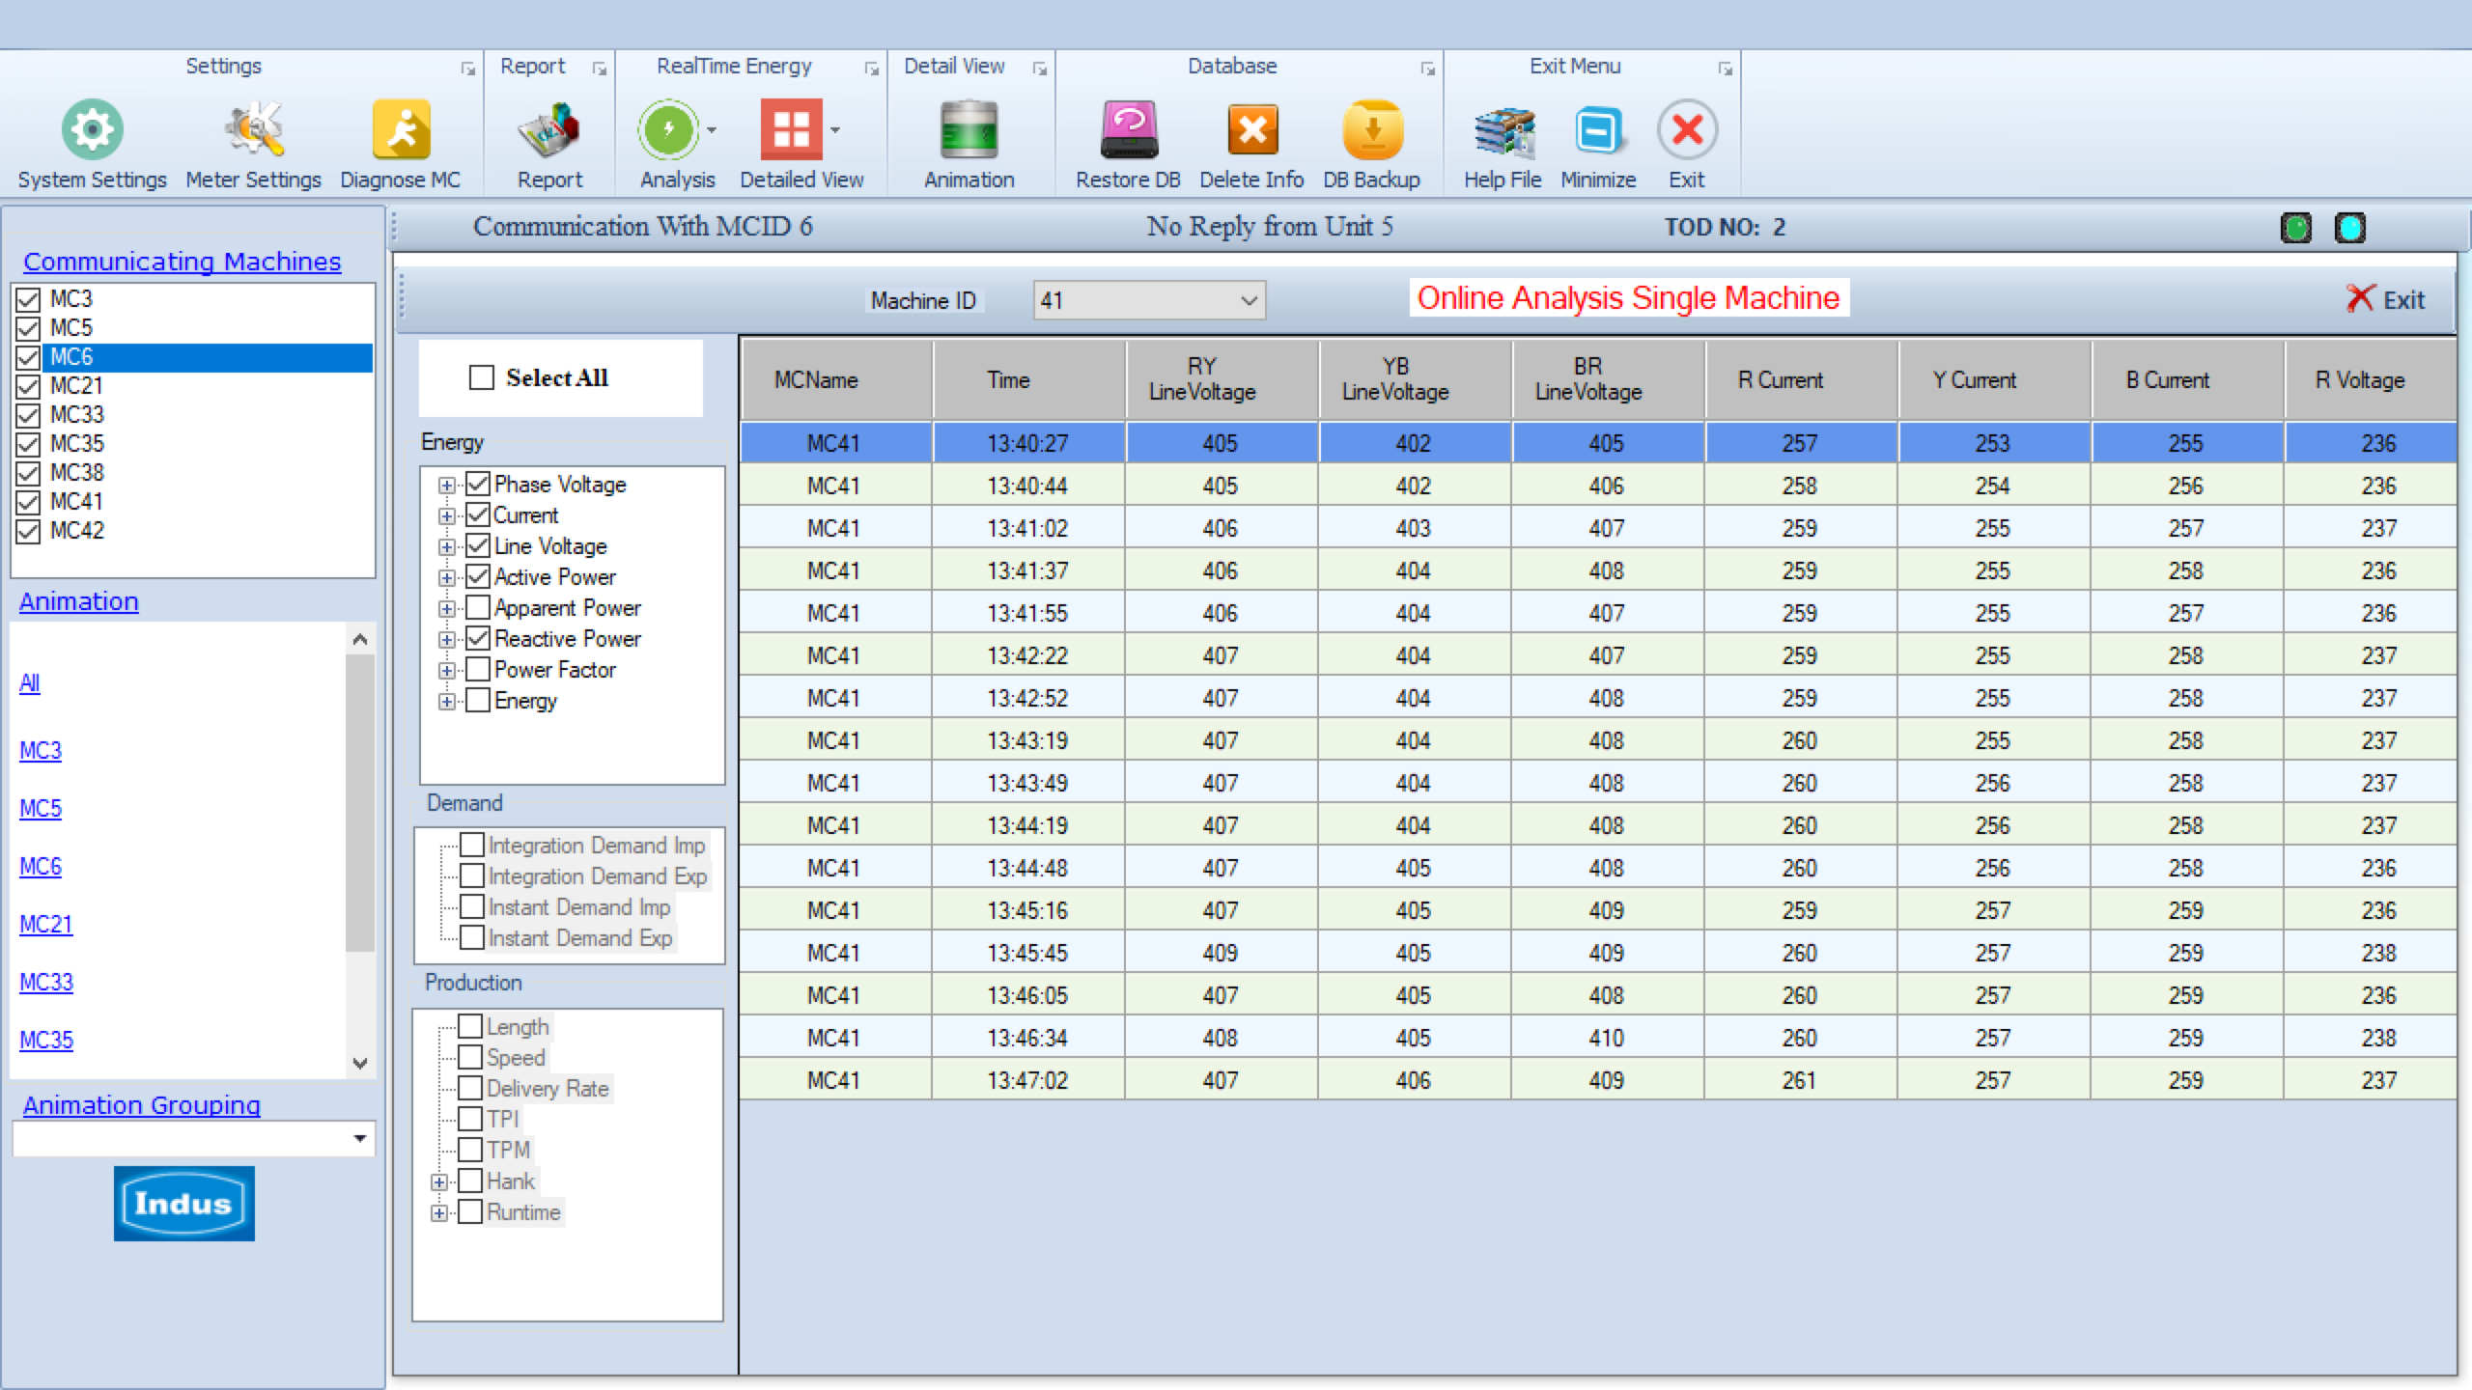
Task: Click Exit button in analysis panel
Action: tap(2385, 299)
